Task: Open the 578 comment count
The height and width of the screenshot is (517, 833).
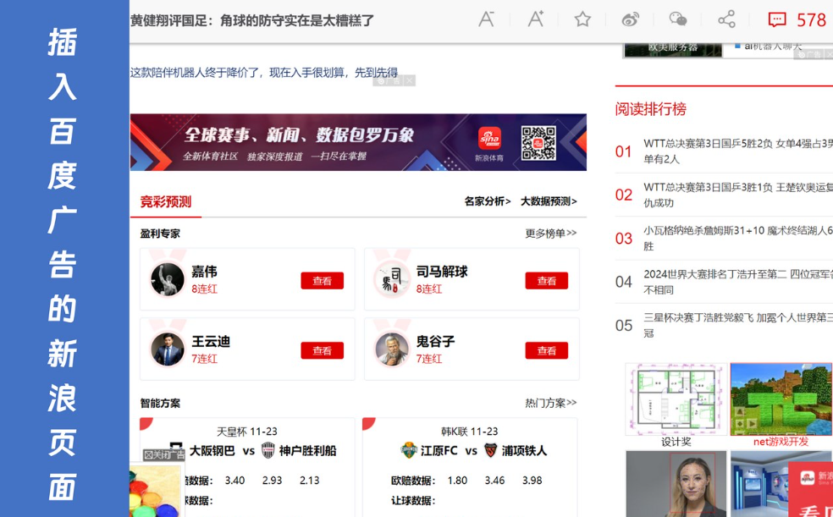Action: click(811, 20)
